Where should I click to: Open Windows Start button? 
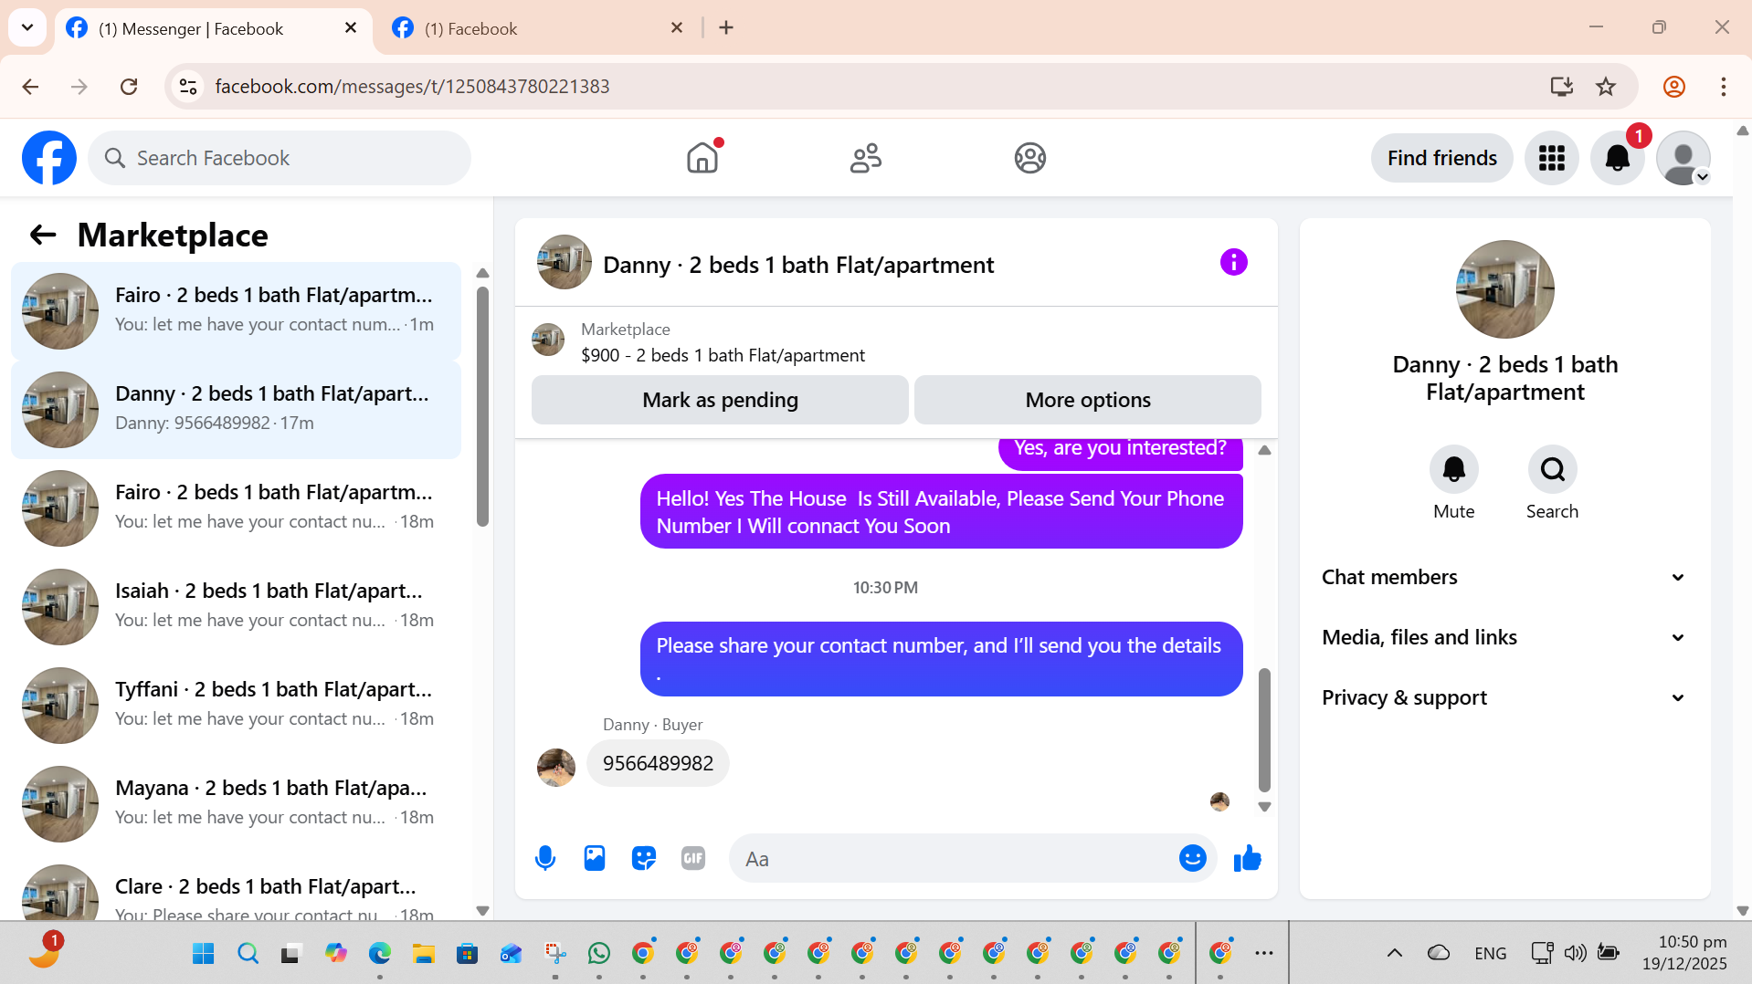tap(203, 954)
